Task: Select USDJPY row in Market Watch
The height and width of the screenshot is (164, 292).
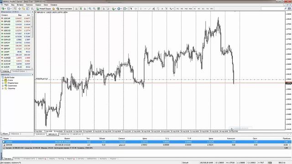Action: coord(16,27)
